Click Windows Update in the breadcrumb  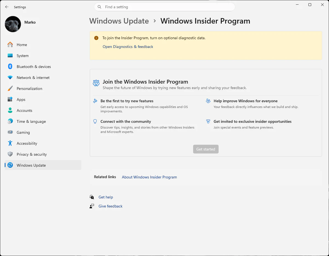(119, 21)
